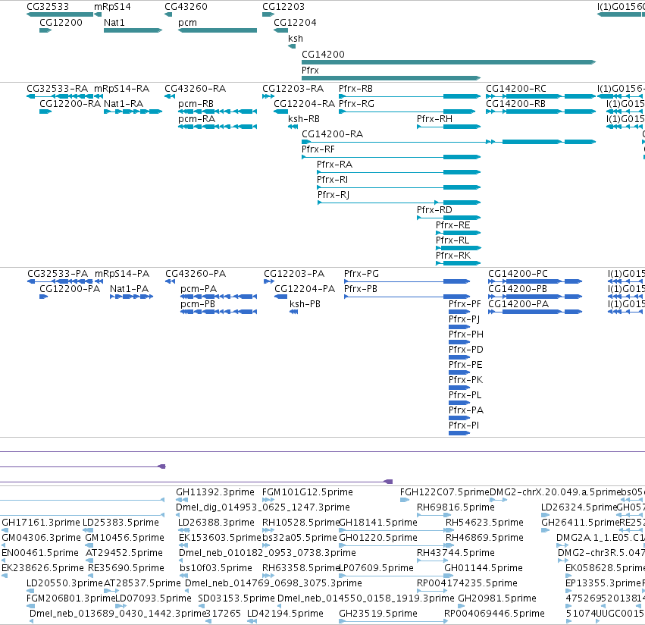
Task: Click transcript pcm-RA label
Action: click(x=196, y=119)
